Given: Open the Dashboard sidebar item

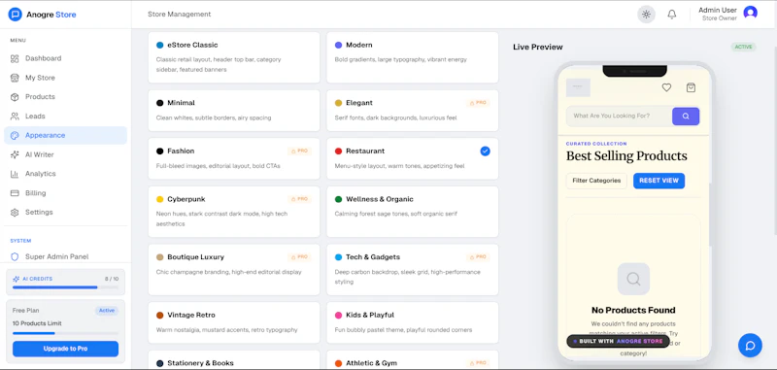Looking at the screenshot, I should 65,58.
